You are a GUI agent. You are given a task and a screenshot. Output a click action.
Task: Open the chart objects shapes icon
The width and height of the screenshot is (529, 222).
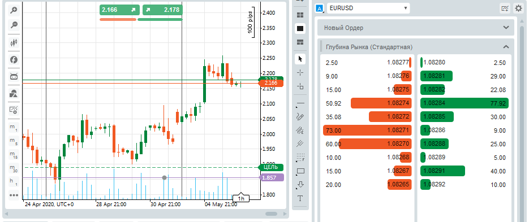[14, 93]
